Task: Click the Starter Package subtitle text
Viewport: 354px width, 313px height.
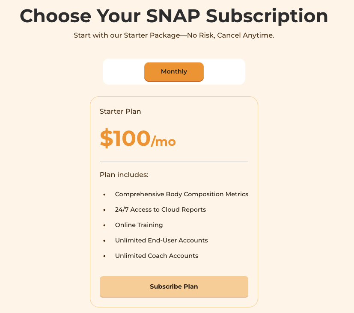Action: 174,35
